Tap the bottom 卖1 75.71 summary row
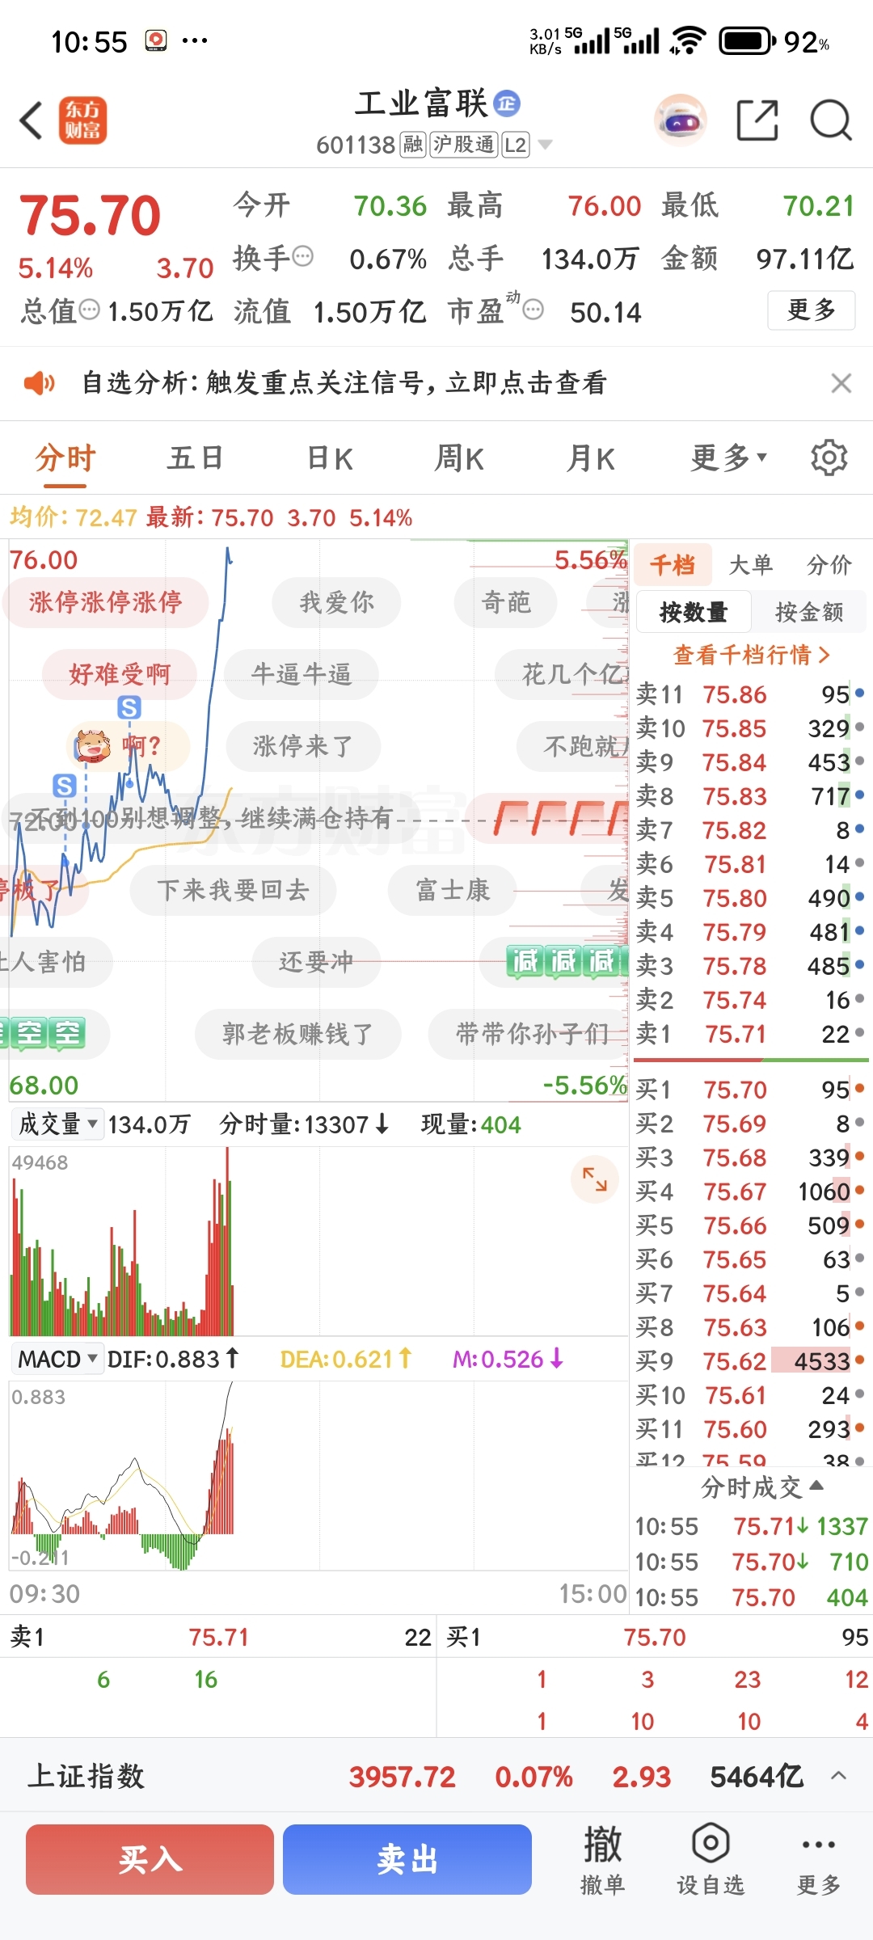873x1940 pixels. pos(218,1637)
